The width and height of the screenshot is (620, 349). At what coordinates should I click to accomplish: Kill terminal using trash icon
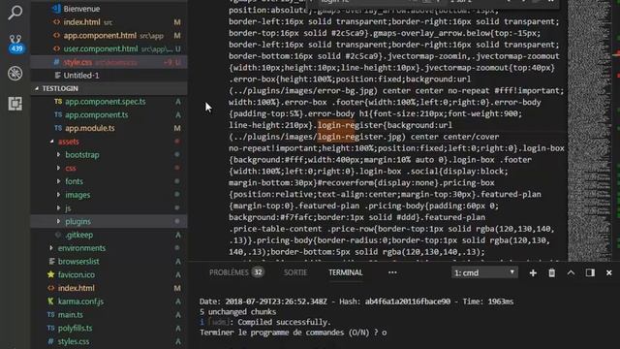(551, 273)
